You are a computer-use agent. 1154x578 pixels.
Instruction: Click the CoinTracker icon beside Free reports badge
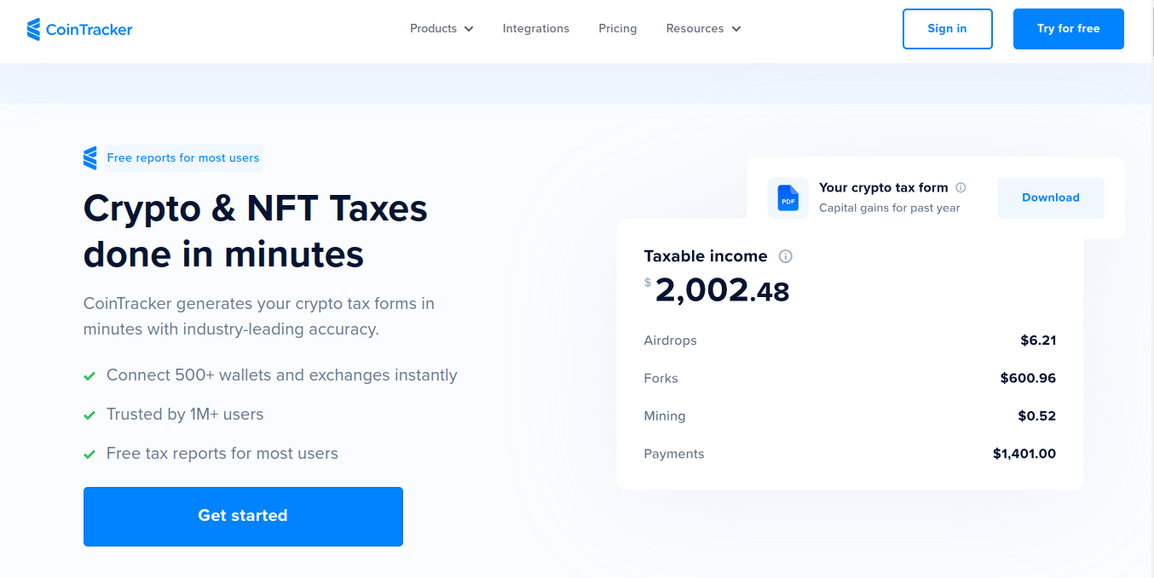[x=90, y=157]
